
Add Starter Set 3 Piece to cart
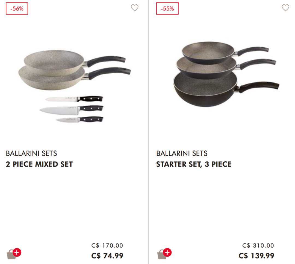(164, 254)
